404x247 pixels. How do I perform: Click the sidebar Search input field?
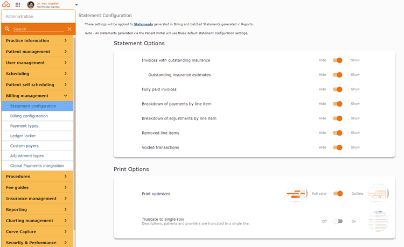[x=38, y=29]
